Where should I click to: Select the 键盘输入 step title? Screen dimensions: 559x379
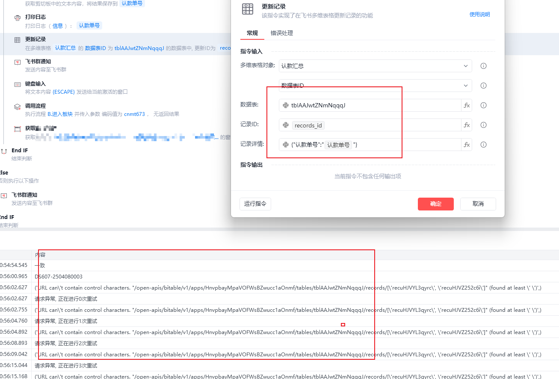click(x=35, y=84)
